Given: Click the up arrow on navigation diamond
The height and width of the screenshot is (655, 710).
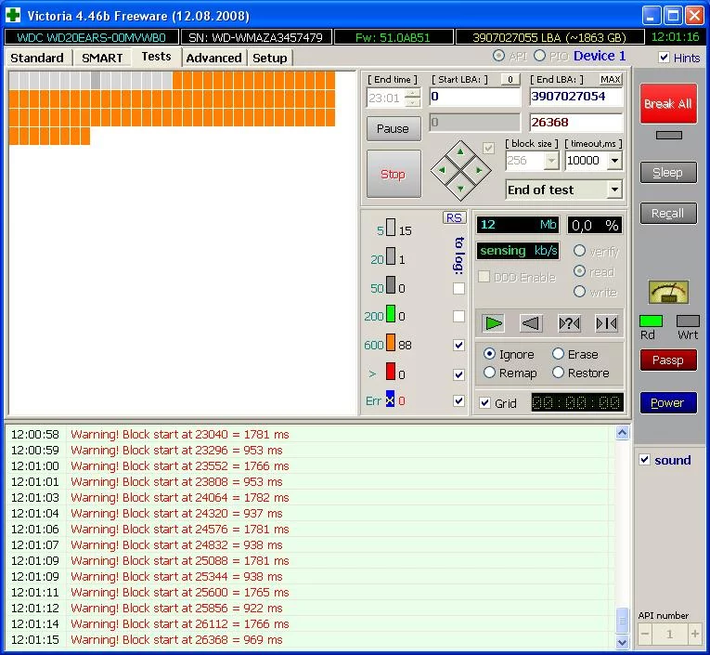Looking at the screenshot, I should [x=460, y=152].
